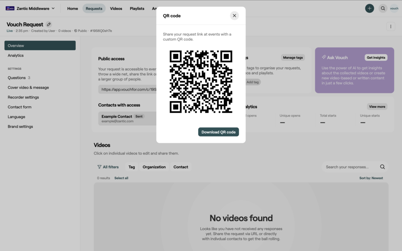402x251 pixels.
Task: Click Manage tags button
Action: 293,57
